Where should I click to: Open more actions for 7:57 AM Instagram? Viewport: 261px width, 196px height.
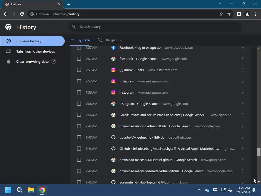243,81
